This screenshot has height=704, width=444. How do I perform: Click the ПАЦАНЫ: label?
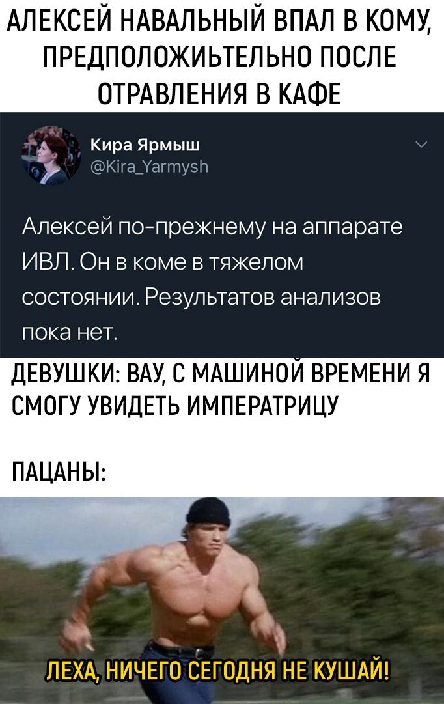pyautogui.click(x=59, y=472)
